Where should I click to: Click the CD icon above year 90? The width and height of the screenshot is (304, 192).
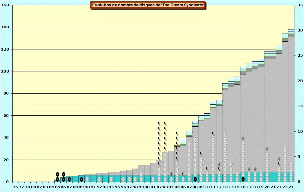pyautogui.click(x=87, y=179)
